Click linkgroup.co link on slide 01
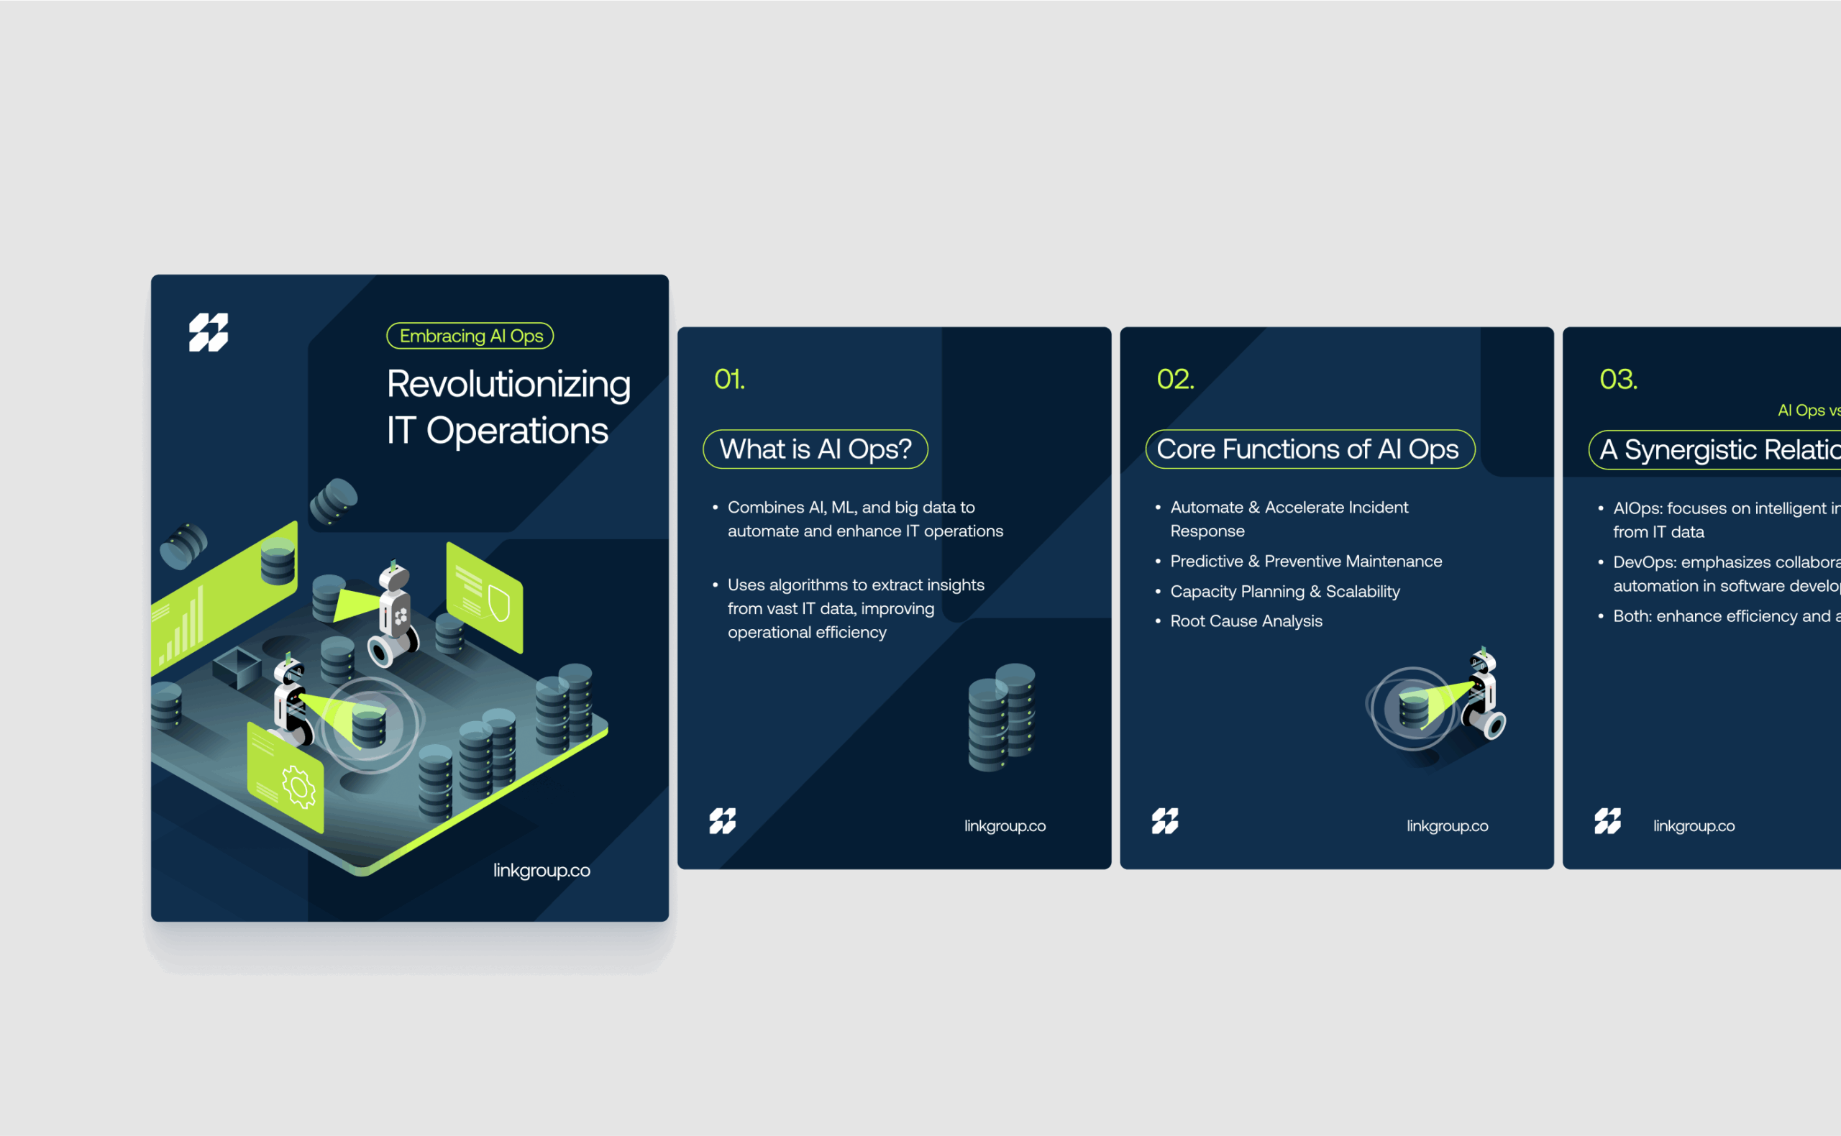Image resolution: width=1841 pixels, height=1136 pixels. coord(1005,825)
